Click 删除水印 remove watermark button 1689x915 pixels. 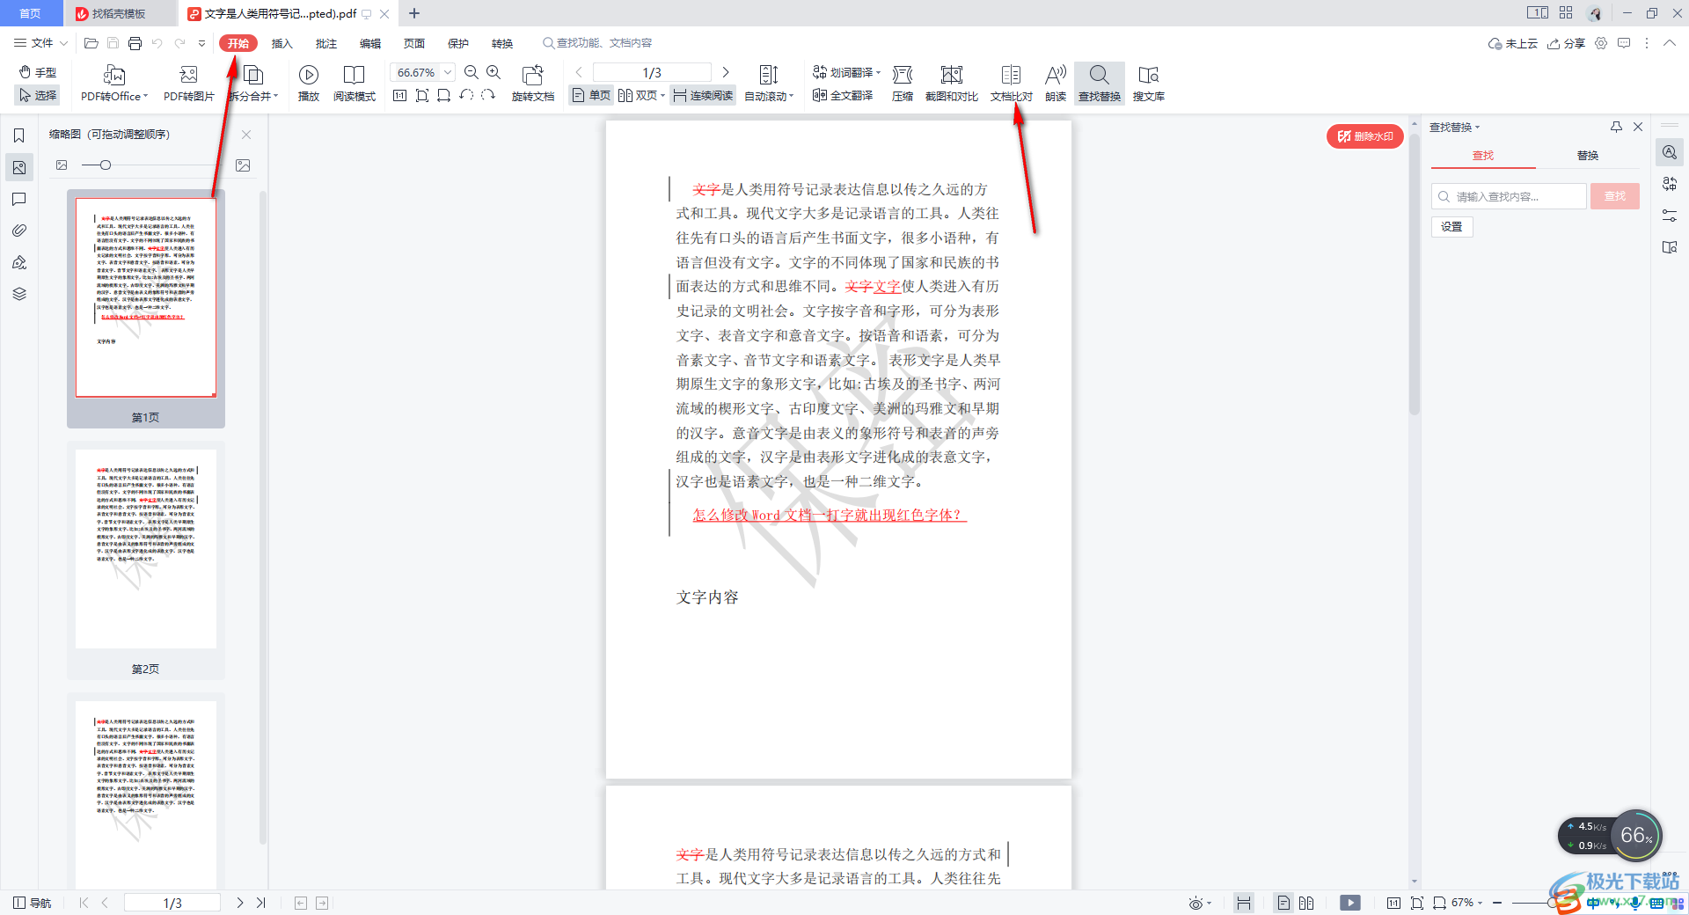(x=1365, y=136)
